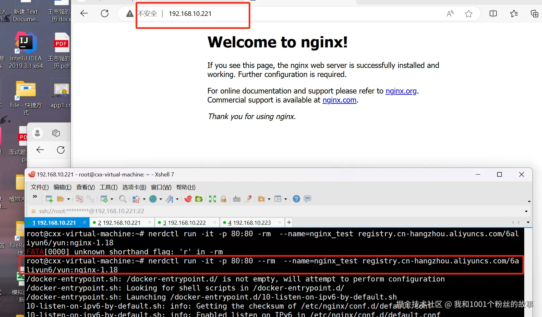Viewport: 542px width, 317px height.
Task: Open Xshell keyboard mapping icon
Action: tap(237, 199)
